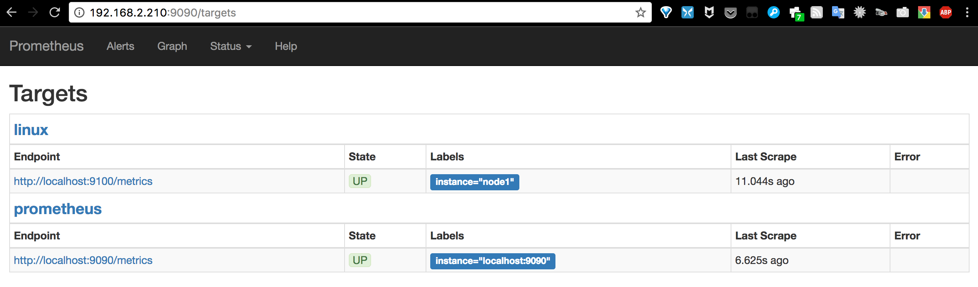Open the Adblock Plus (ABP) extension
Screen dimensions: 978x287
coord(945,13)
